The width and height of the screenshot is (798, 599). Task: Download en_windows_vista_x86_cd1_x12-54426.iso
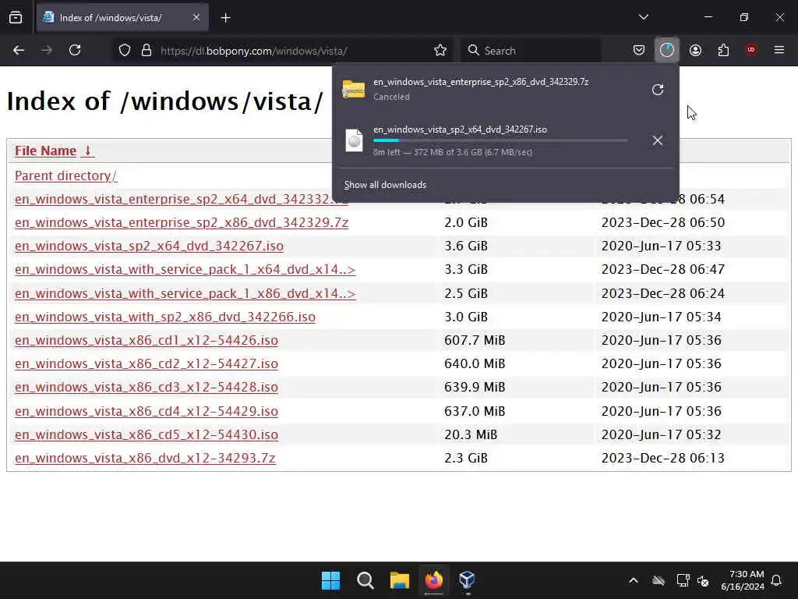[147, 340]
